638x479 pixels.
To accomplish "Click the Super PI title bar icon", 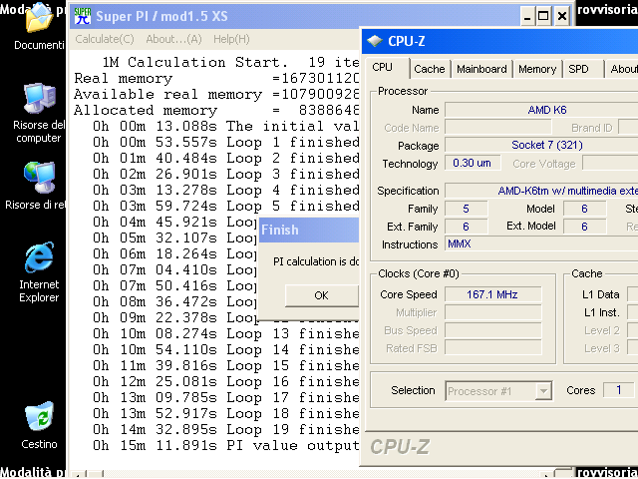I will 83,16.
